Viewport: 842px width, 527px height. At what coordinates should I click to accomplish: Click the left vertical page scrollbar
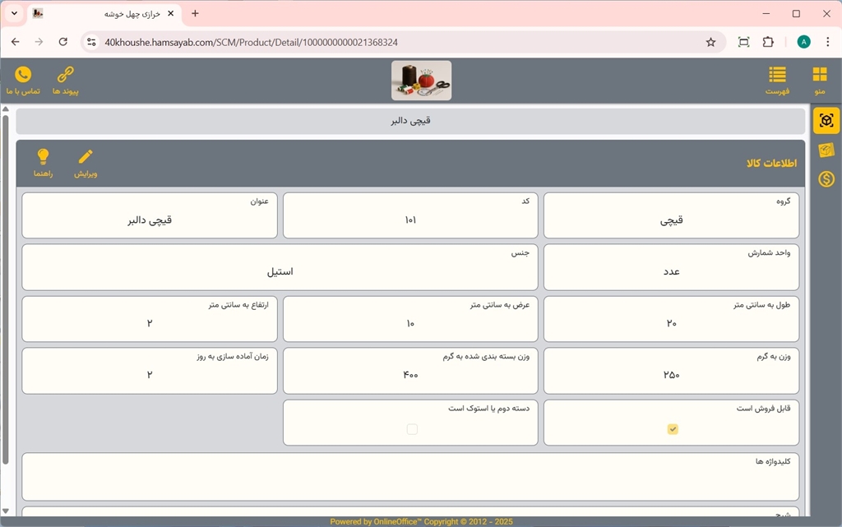[x=6, y=288]
